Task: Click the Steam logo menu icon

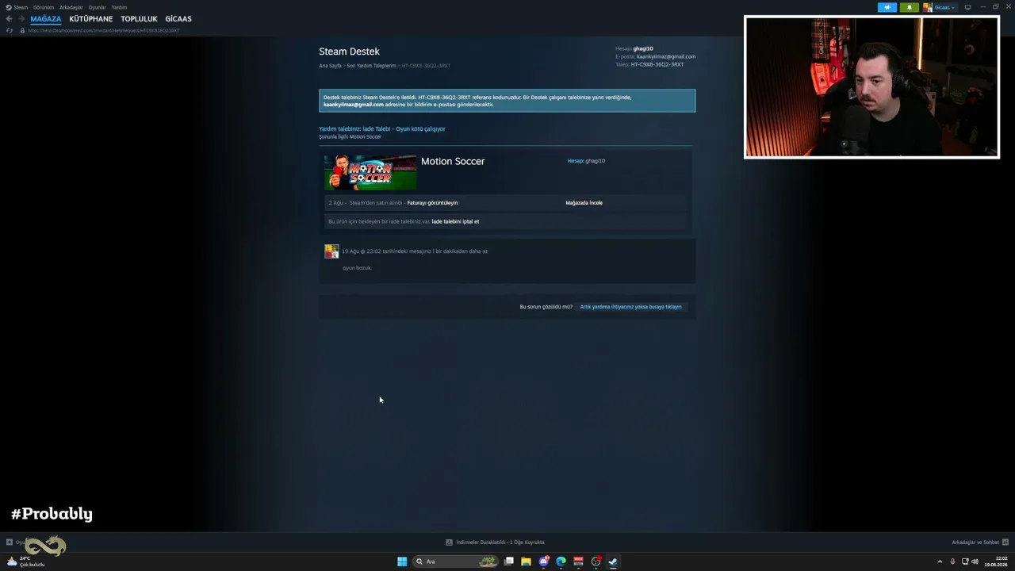Action: [9, 7]
